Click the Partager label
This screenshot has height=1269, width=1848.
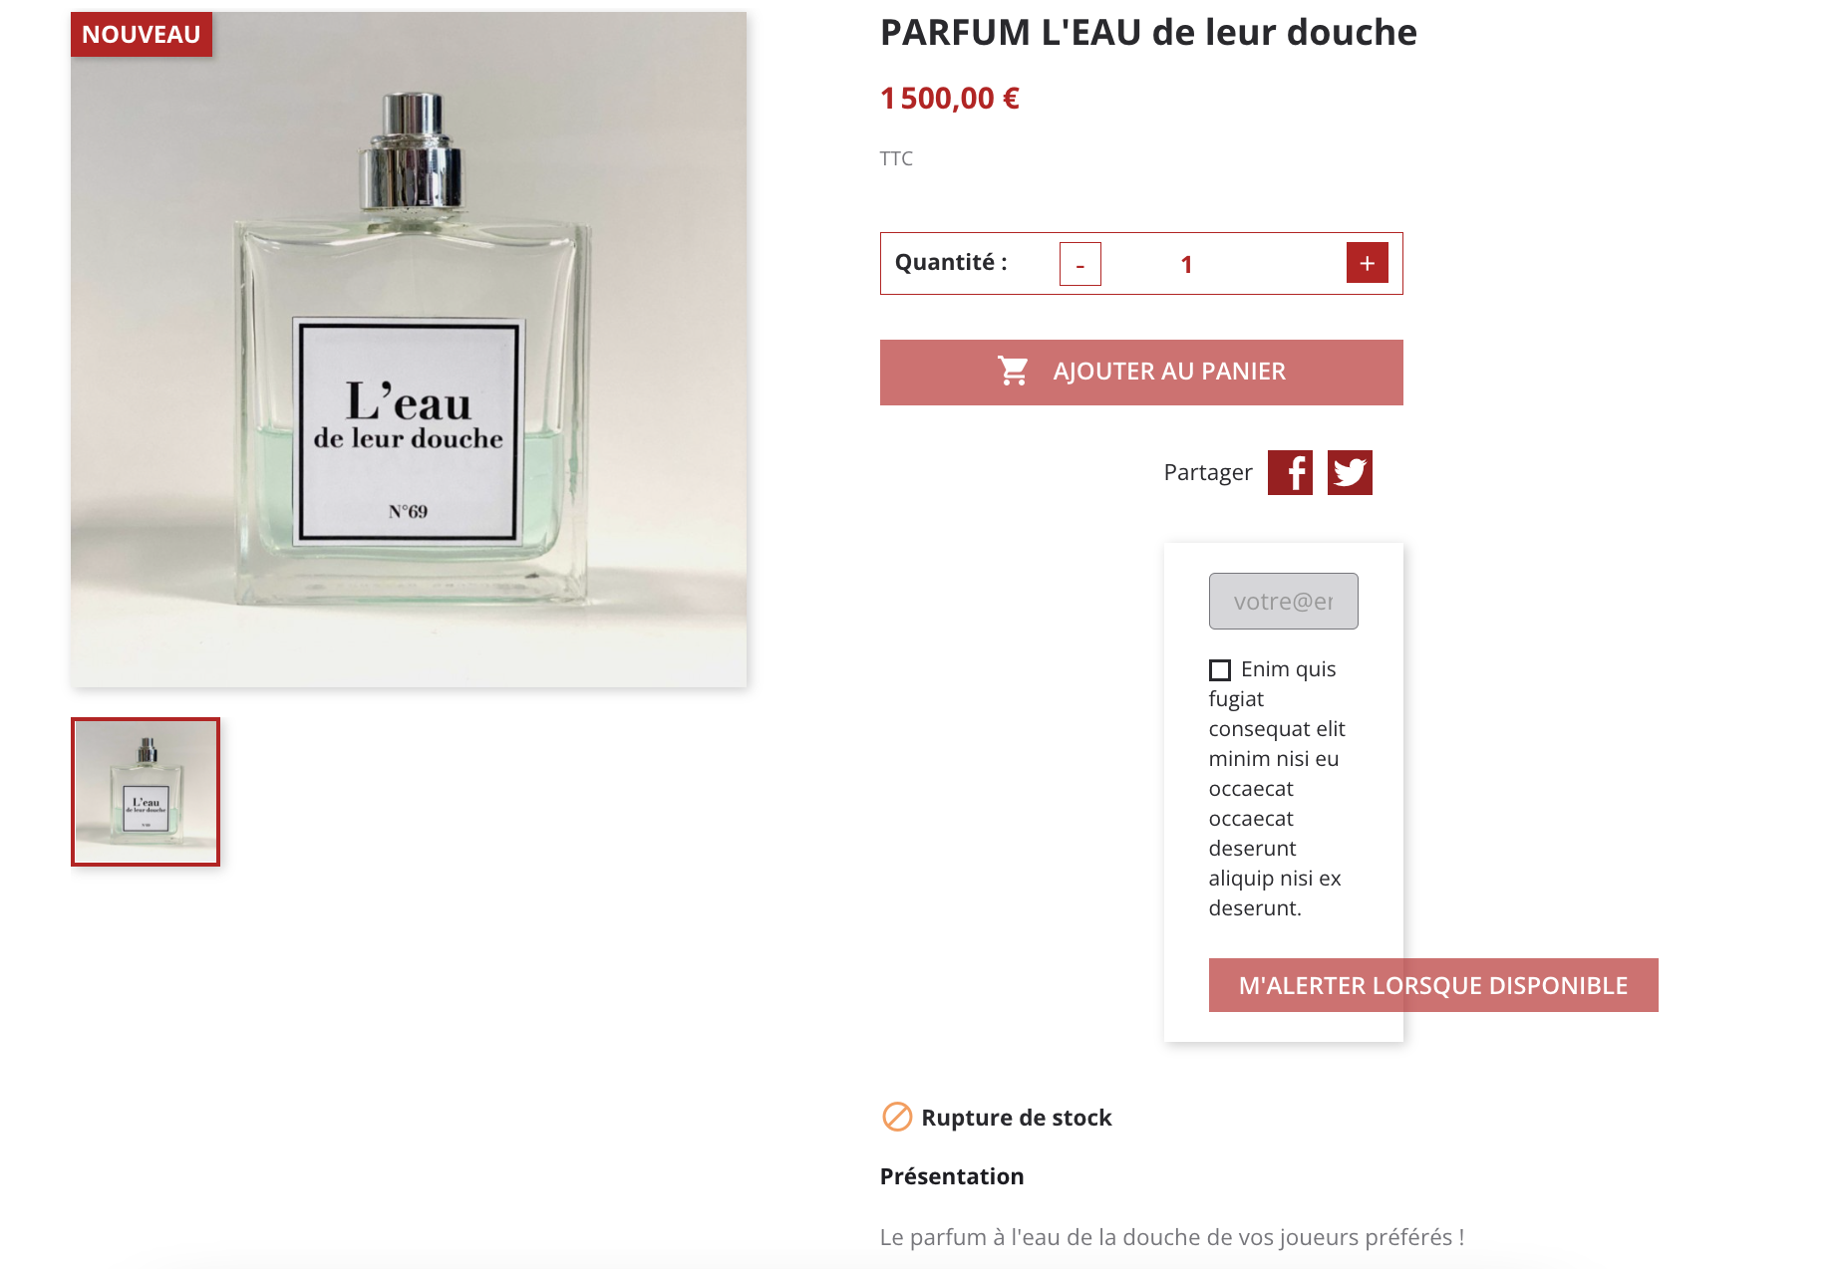click(1208, 472)
